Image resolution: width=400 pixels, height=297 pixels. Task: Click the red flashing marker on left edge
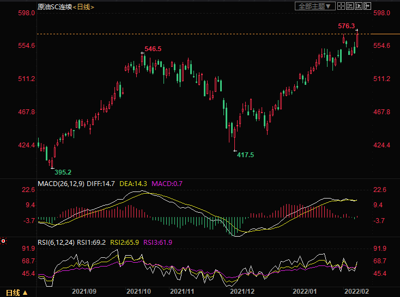[x=3, y=240]
